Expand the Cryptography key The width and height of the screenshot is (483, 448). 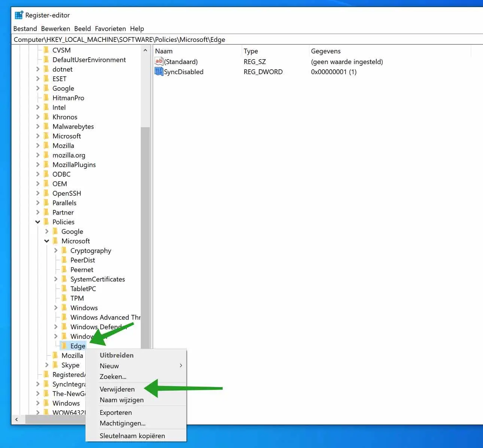pos(56,250)
